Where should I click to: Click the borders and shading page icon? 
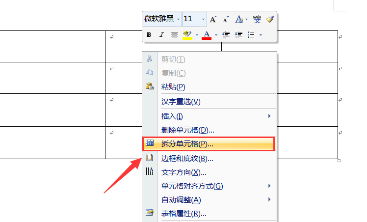150,158
